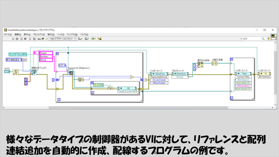Expand the Align Objects dropdown in toolbar
This screenshot has height=157, width=279.
(81, 39)
